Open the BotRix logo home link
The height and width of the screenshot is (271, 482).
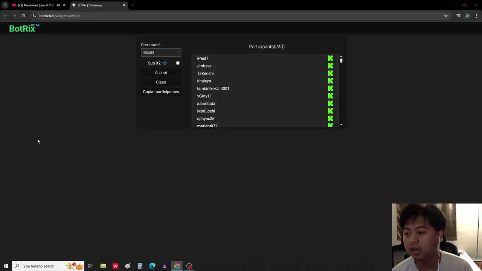[x=24, y=28]
